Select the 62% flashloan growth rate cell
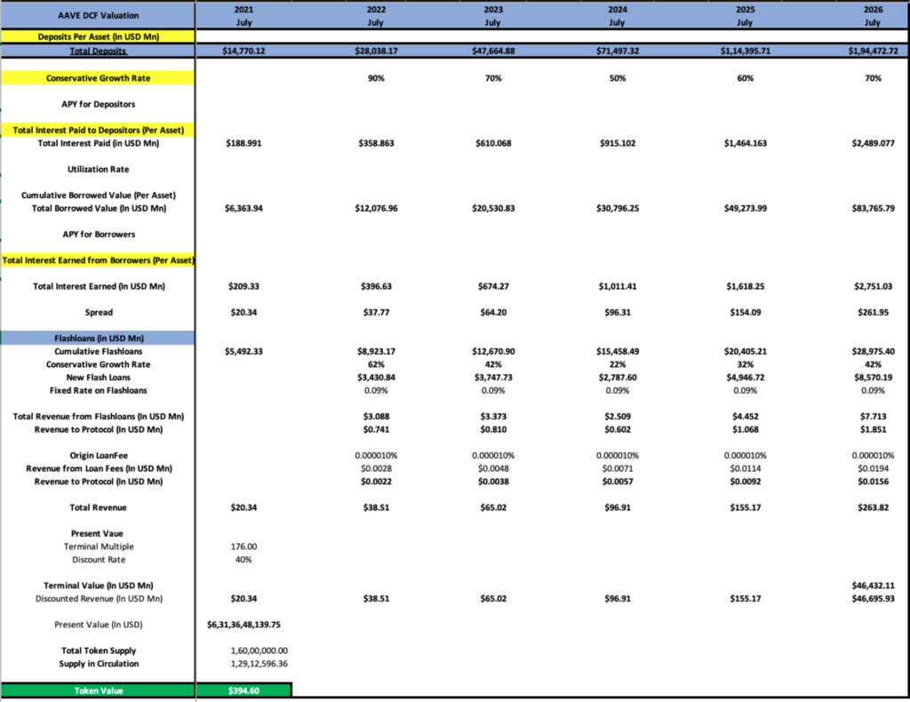 pos(376,364)
